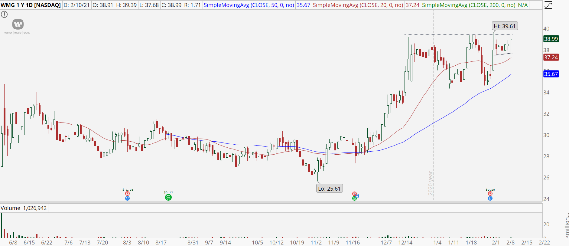Click the blue lightbulb icon under $-1.03
Viewport: 569px width, 246px height.
coord(127,198)
